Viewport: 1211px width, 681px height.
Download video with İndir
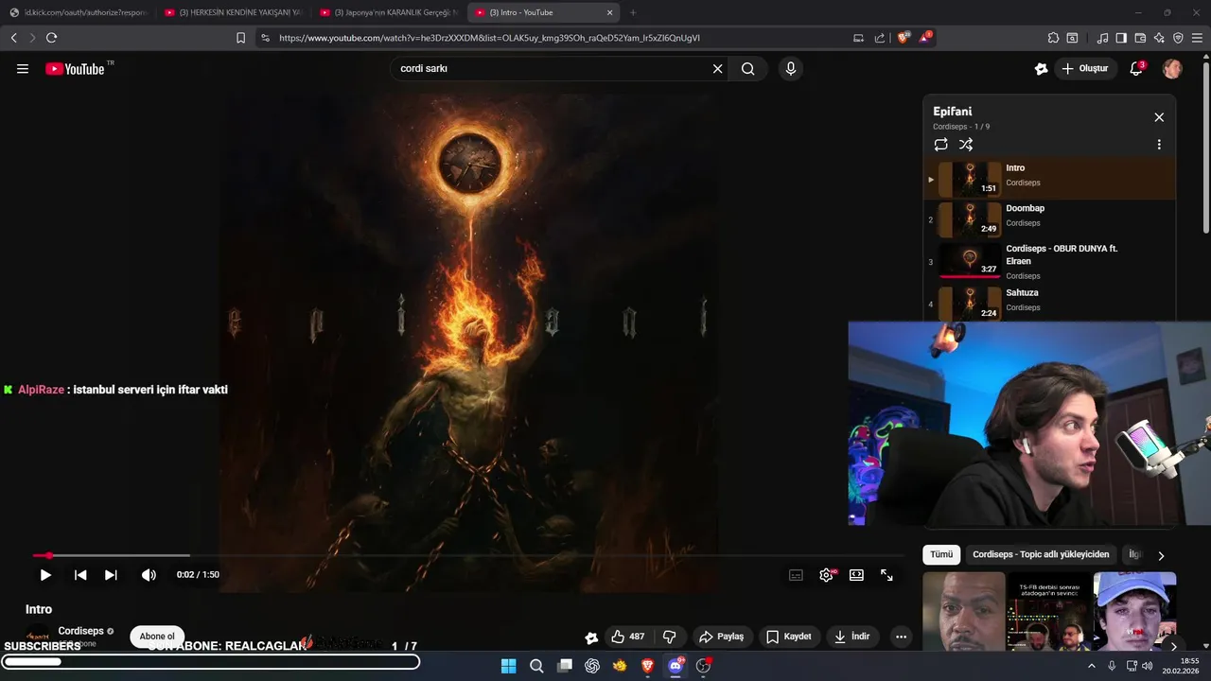[x=851, y=637]
